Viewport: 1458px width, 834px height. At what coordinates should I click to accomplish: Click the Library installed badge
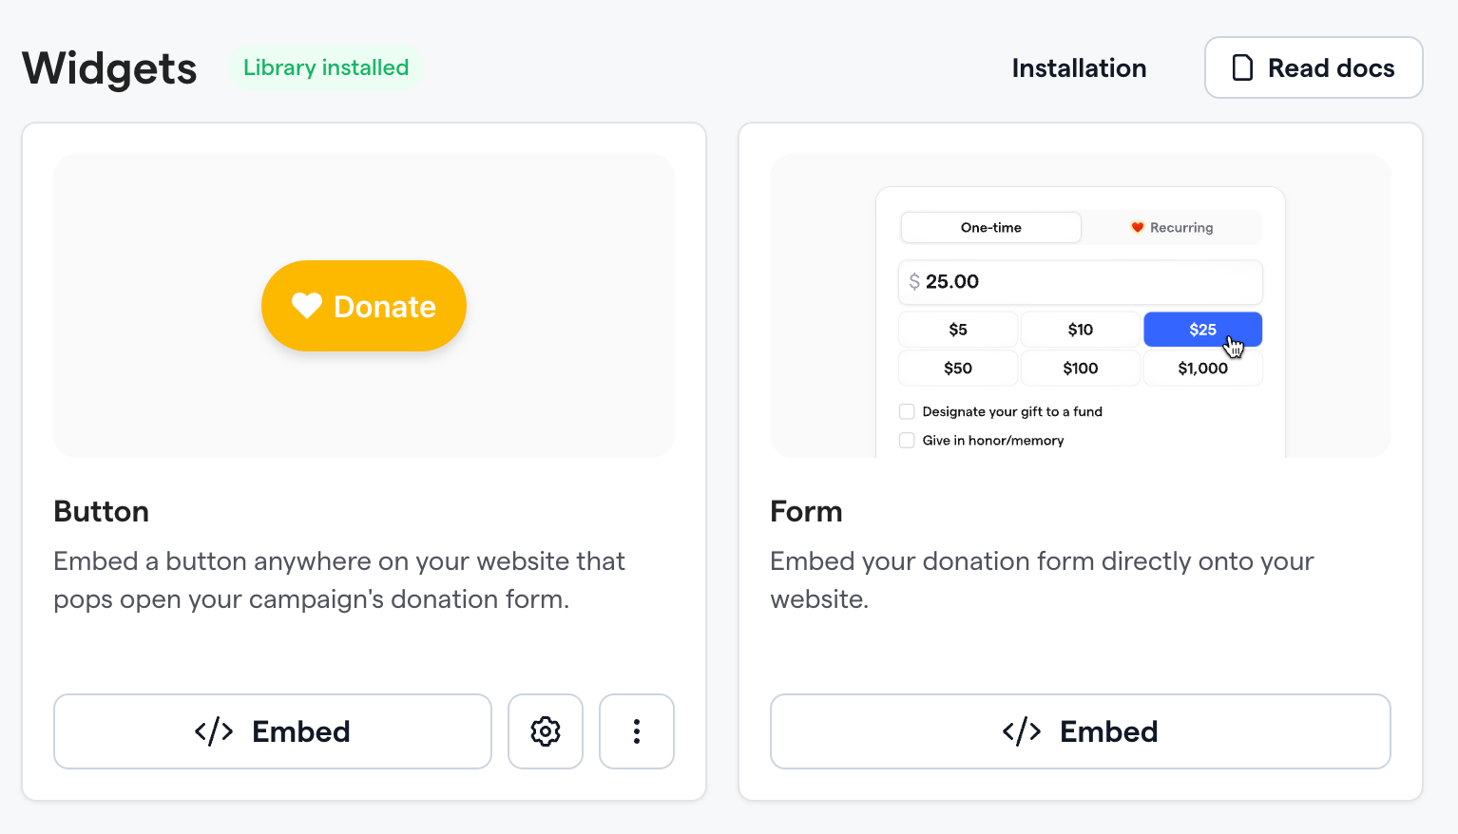(x=326, y=68)
